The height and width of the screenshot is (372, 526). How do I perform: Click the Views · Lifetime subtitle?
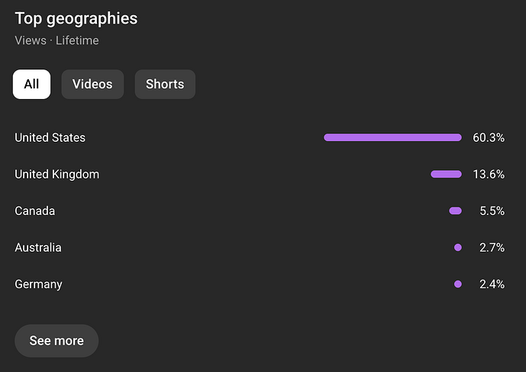56,40
